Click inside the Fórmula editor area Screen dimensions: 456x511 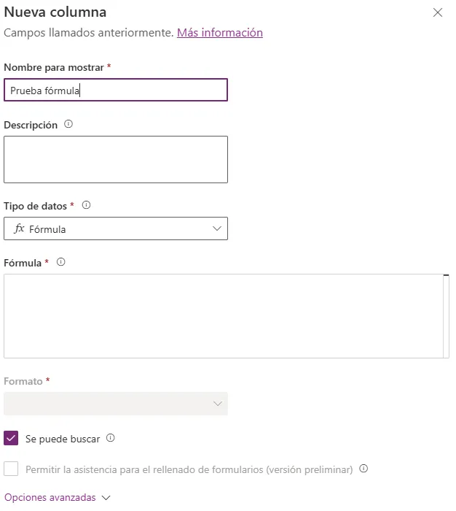pos(224,316)
